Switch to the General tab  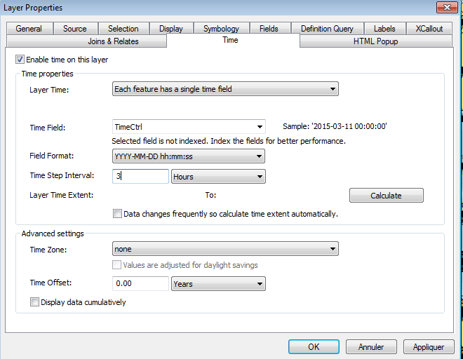[29, 29]
